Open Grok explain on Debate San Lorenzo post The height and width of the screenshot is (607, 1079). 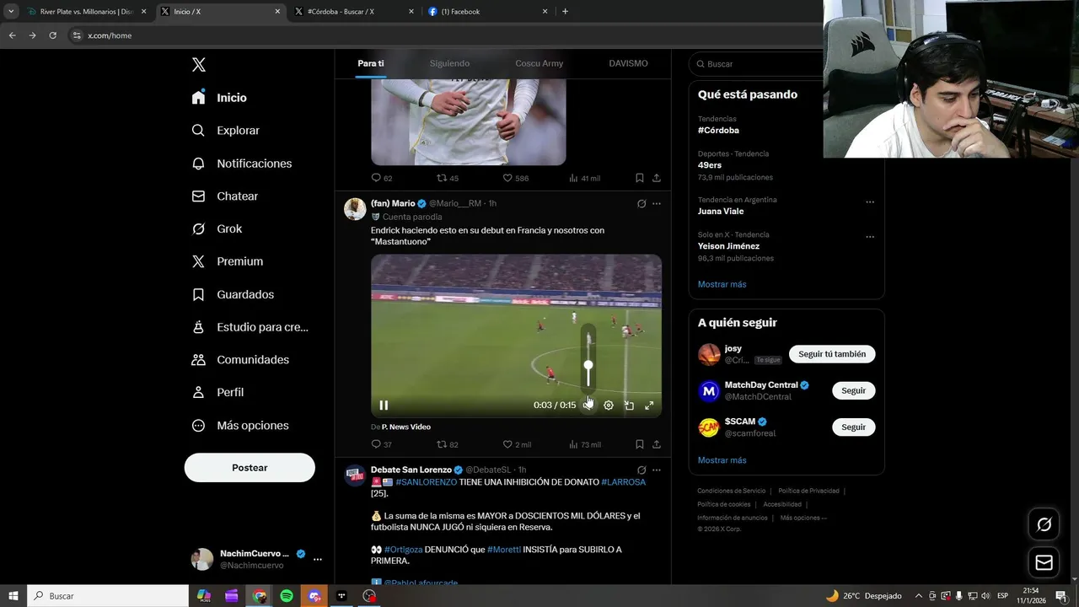[x=641, y=470]
